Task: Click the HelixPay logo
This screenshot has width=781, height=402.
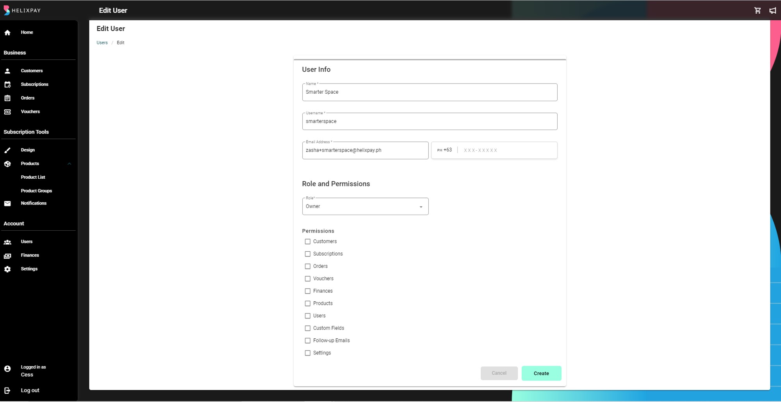Action: point(22,10)
